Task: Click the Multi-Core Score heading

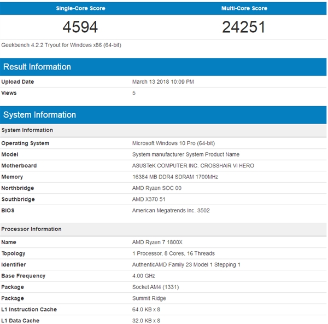Action: pyautogui.click(x=244, y=8)
